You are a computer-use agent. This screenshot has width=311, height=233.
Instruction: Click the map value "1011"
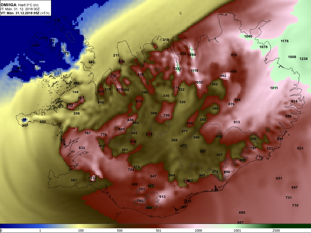[274, 88]
